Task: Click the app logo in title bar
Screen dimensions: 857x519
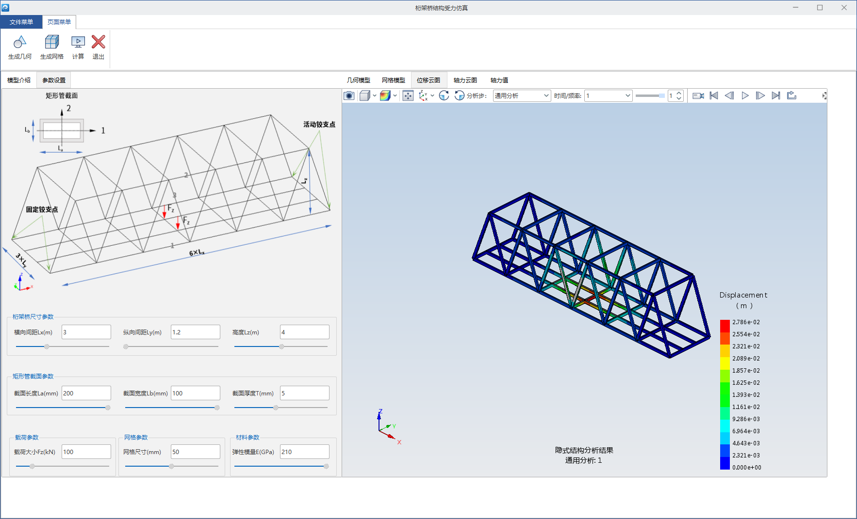Action: point(5,7)
